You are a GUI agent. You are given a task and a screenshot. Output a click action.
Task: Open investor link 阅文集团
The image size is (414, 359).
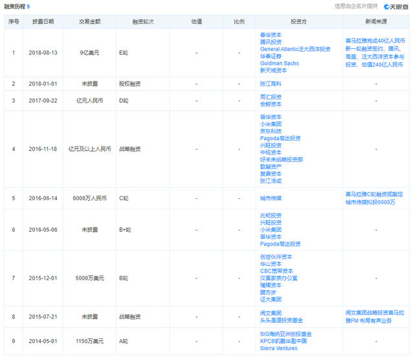click(x=270, y=313)
